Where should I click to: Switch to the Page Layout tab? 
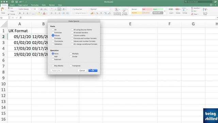tap(23, 5)
